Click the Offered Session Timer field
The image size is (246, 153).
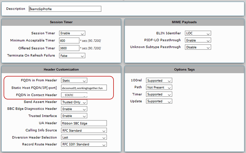click(69, 48)
